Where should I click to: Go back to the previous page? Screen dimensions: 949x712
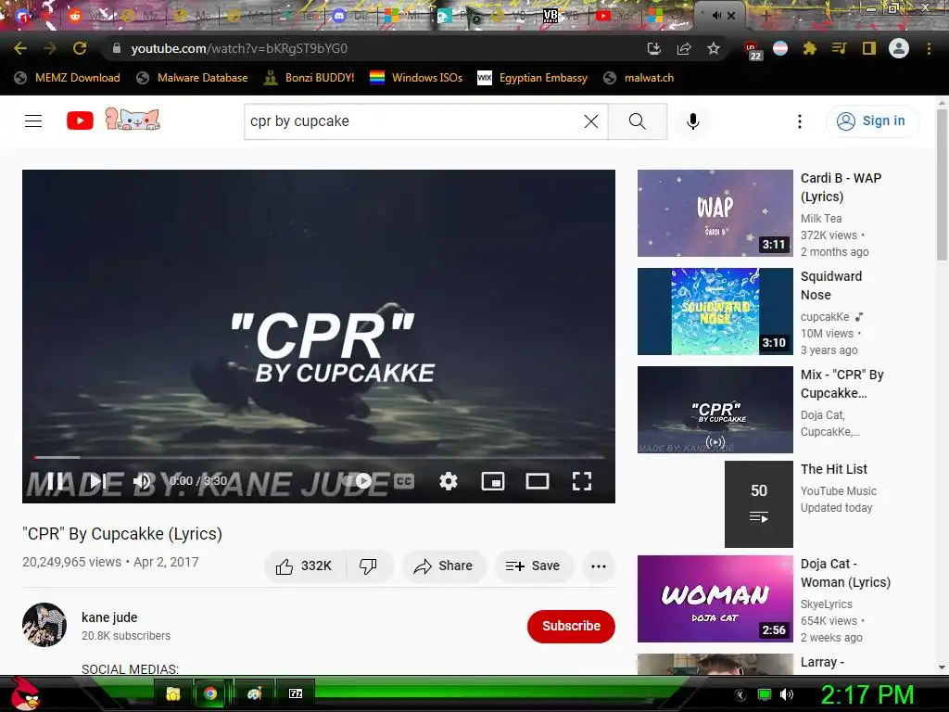click(20, 48)
